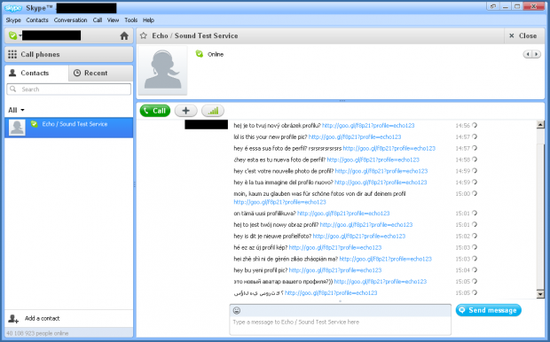Click the chat scrollbar up arrow

[540, 124]
